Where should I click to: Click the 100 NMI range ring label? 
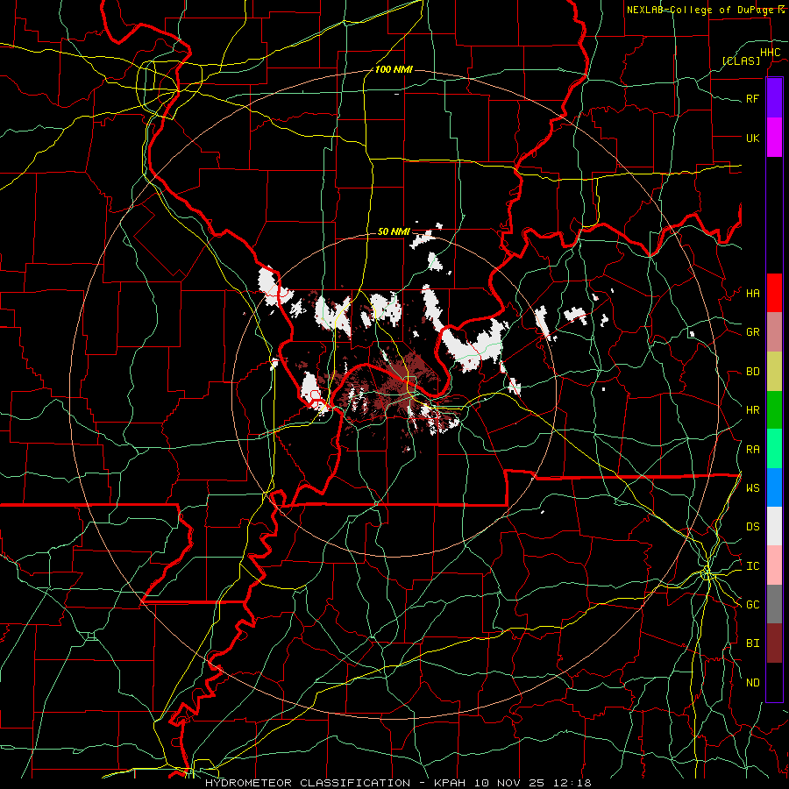pyautogui.click(x=394, y=69)
